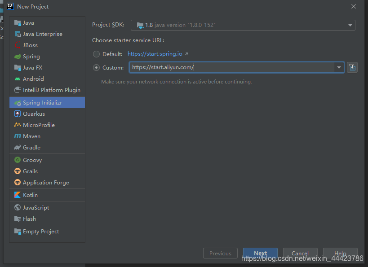Click the Maven 'm' icon
Viewport: 368px width, 267px height.
click(18, 136)
